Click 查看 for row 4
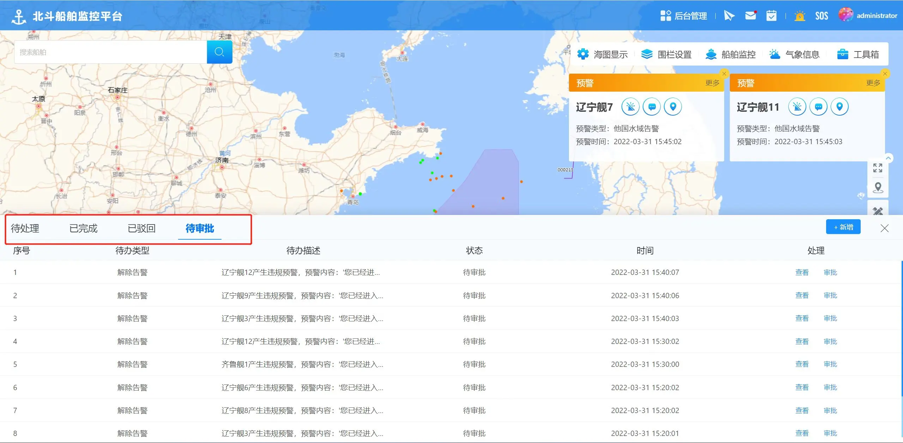This screenshot has height=443, width=903. 802,342
